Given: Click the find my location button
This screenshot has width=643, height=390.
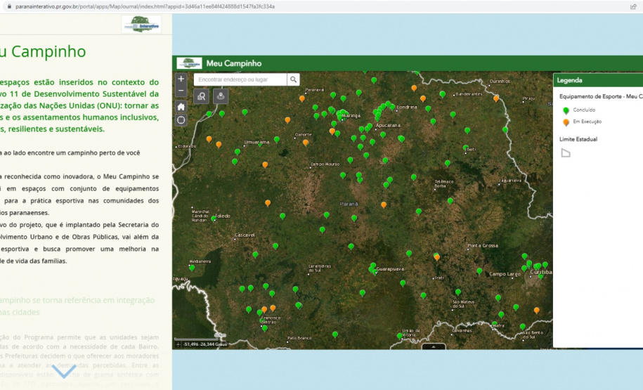Looking at the screenshot, I should pyautogui.click(x=181, y=119).
